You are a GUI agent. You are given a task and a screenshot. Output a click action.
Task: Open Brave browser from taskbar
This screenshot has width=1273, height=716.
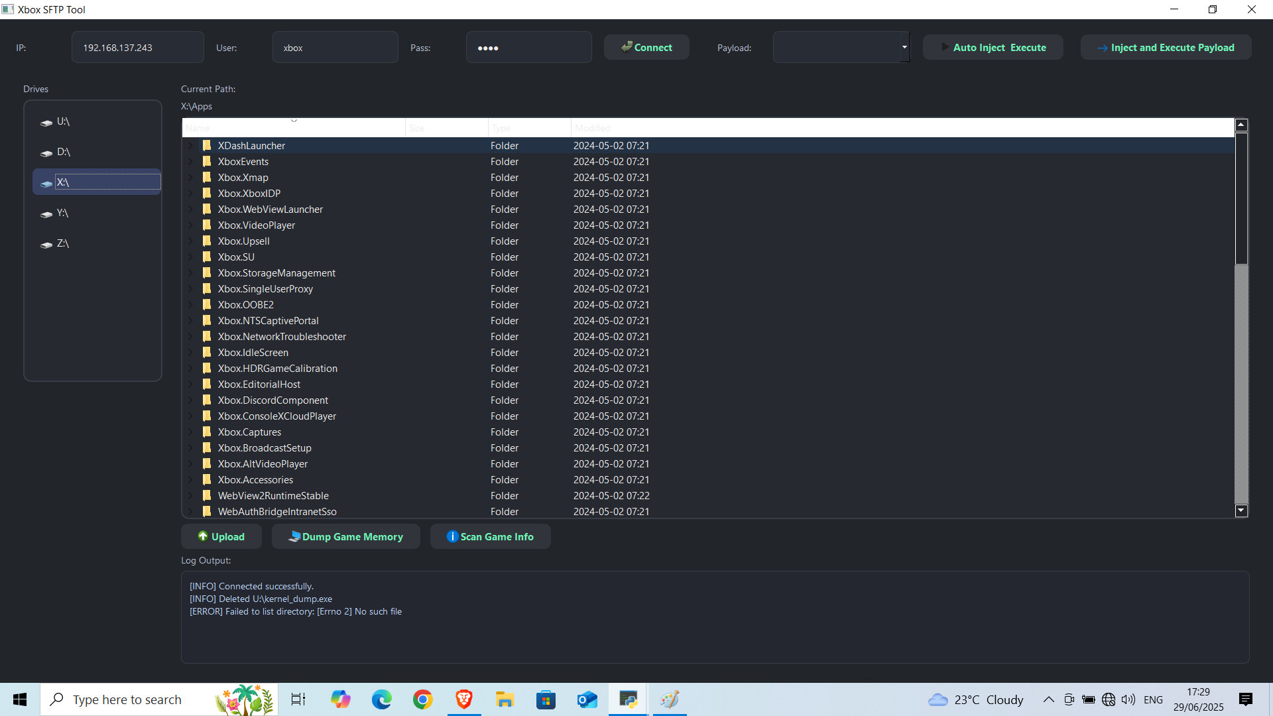click(x=463, y=699)
